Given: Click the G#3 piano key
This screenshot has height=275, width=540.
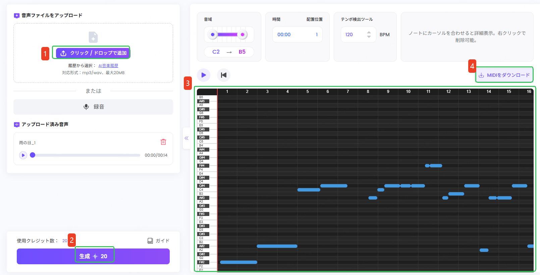Looking at the screenshot, I should point(203,206).
